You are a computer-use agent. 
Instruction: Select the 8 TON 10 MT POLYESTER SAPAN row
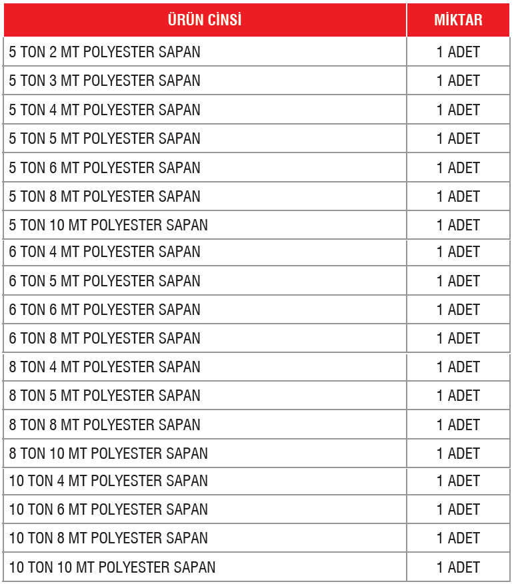pos(109,453)
